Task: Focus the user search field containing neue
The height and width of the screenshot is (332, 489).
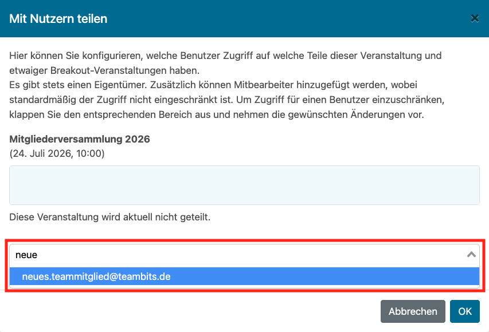Action: [244, 255]
